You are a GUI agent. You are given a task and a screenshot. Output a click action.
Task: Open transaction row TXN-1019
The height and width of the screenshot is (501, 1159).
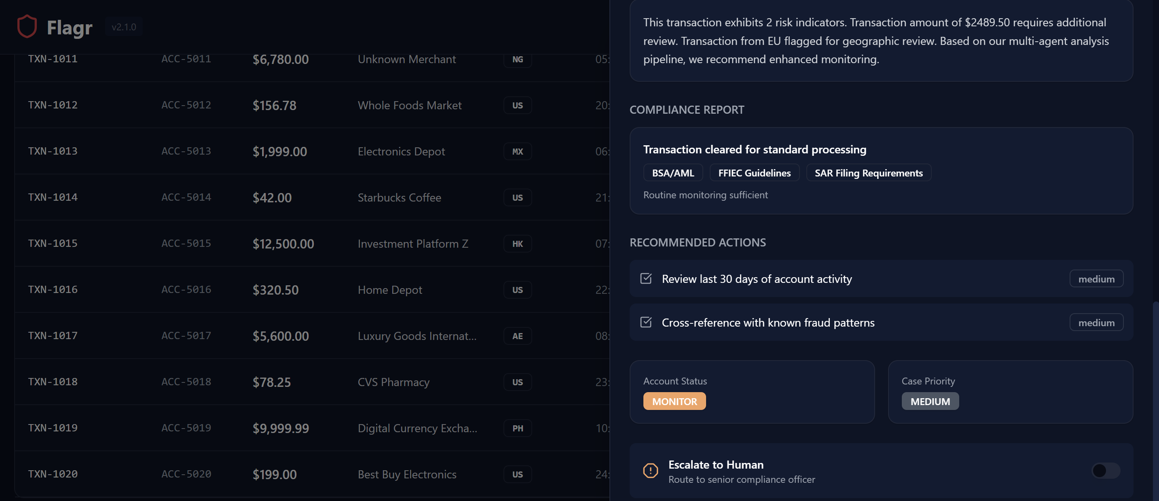point(53,428)
